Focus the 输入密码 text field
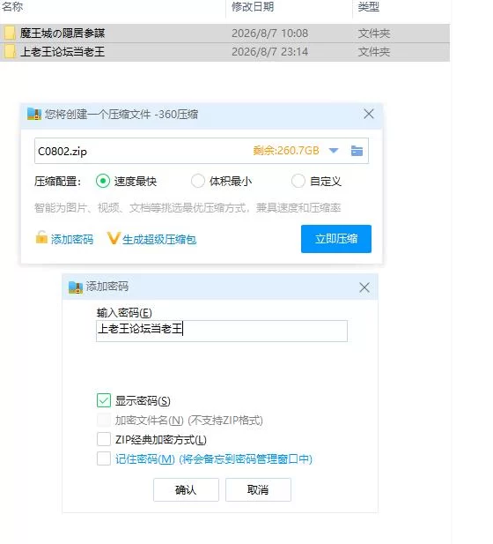 point(222,331)
